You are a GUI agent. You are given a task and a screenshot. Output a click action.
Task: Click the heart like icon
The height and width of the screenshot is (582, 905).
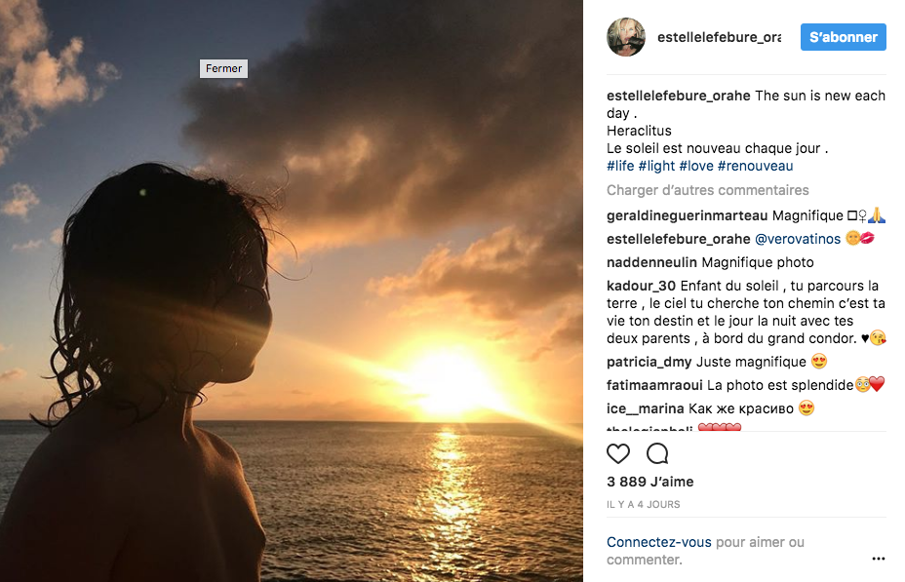click(618, 453)
